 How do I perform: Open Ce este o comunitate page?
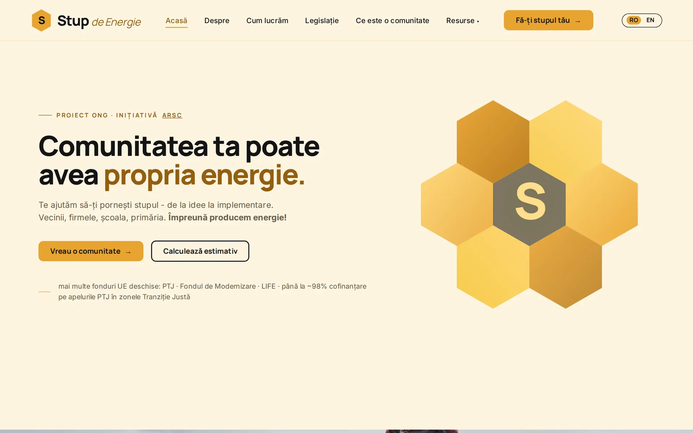tap(392, 21)
